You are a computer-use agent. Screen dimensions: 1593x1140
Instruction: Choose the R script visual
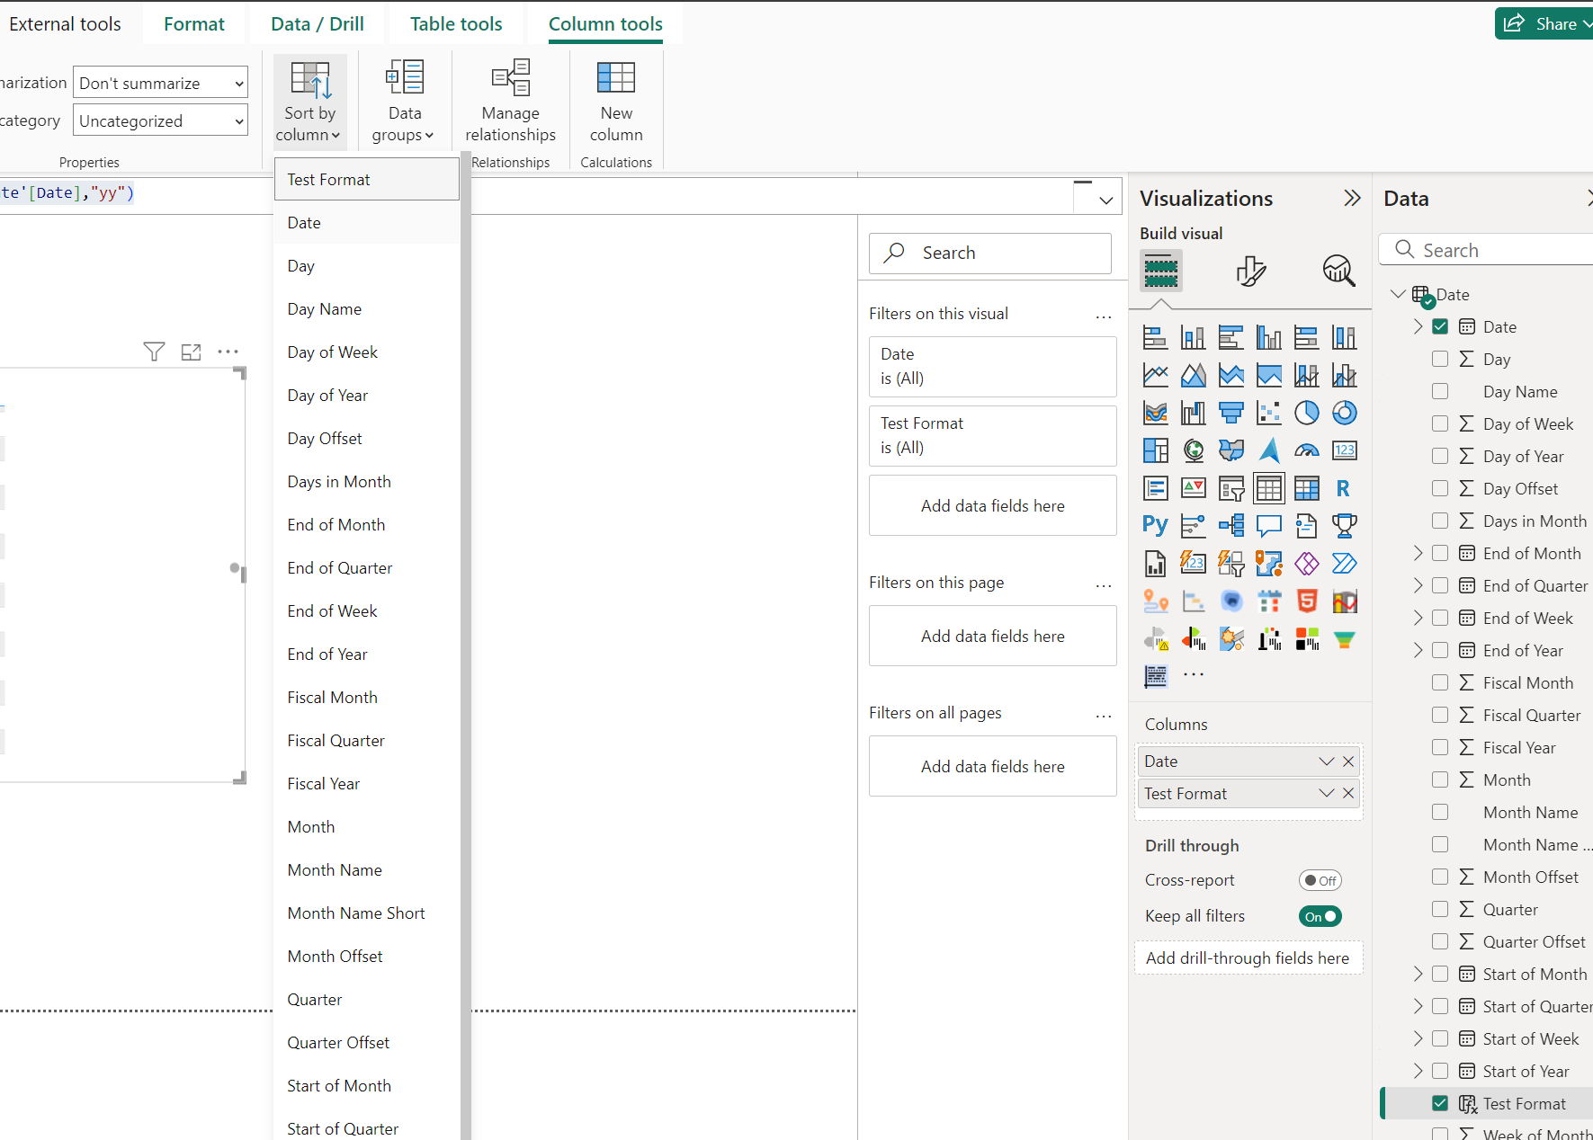tap(1345, 488)
